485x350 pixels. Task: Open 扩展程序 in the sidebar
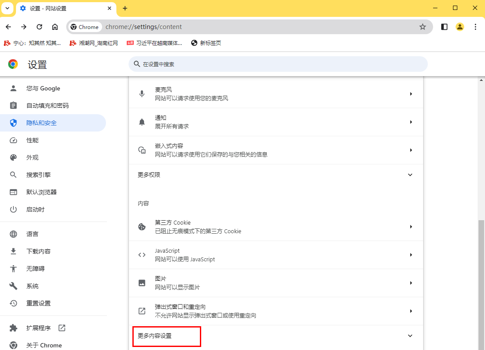pyautogui.click(x=53, y=328)
